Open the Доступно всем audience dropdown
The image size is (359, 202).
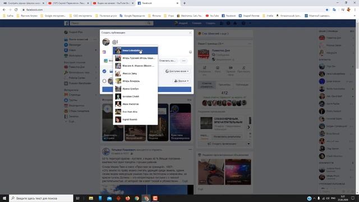(177, 71)
